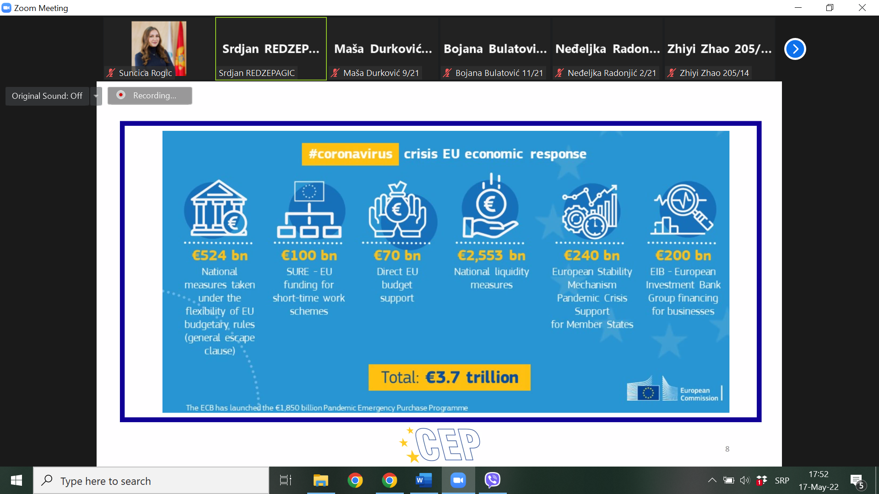The image size is (879, 494).
Task: Open second Chrome icon in taskbar
Action: (x=390, y=480)
